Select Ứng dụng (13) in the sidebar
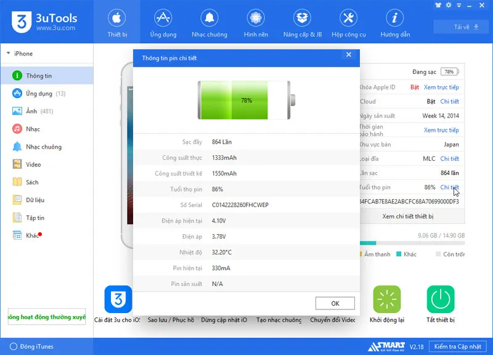 [x=47, y=94]
